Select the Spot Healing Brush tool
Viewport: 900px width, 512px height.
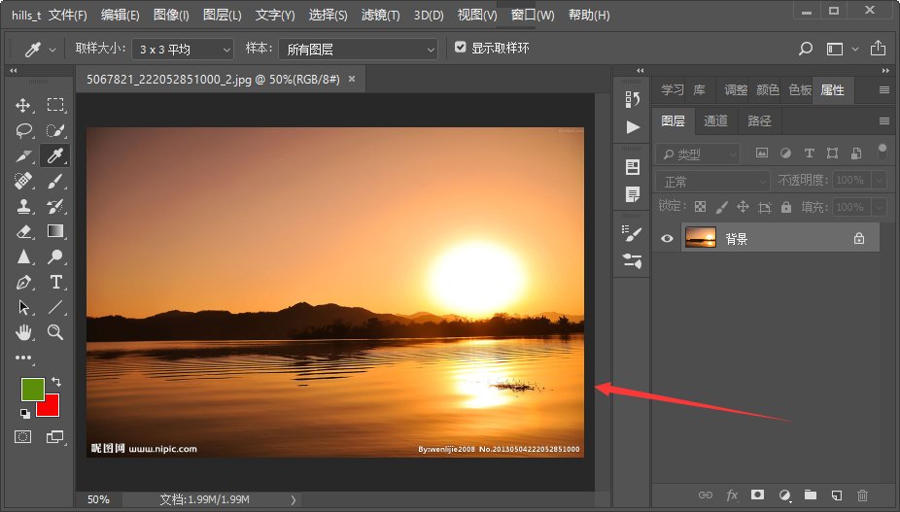(x=23, y=182)
